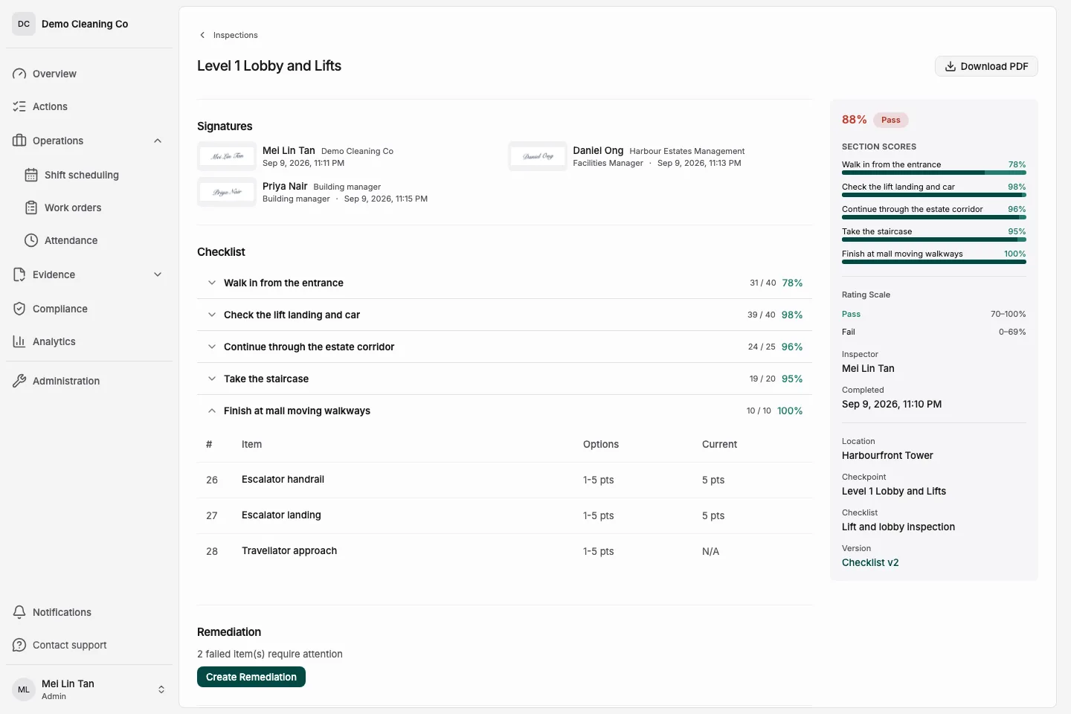Click the Attendance clock icon
Screen dimensions: 1071x714
(x=31, y=240)
